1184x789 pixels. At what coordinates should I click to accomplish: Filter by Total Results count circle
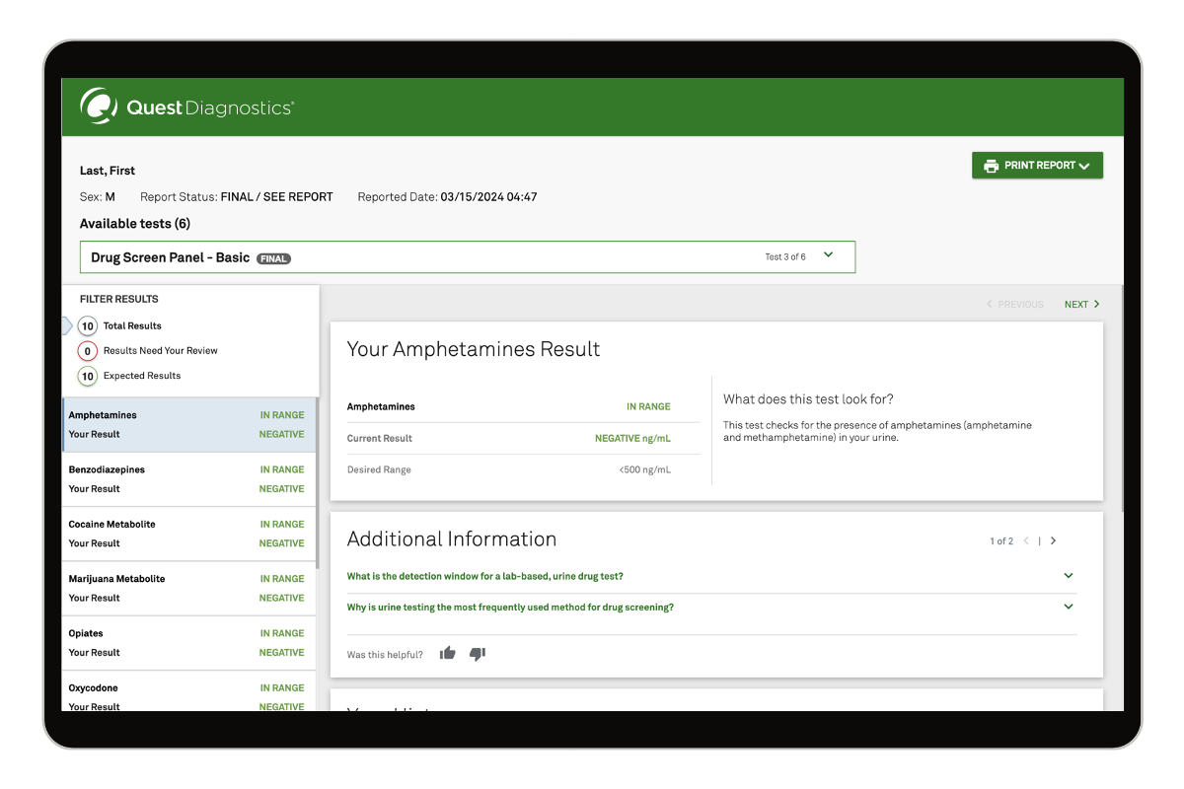tap(88, 325)
